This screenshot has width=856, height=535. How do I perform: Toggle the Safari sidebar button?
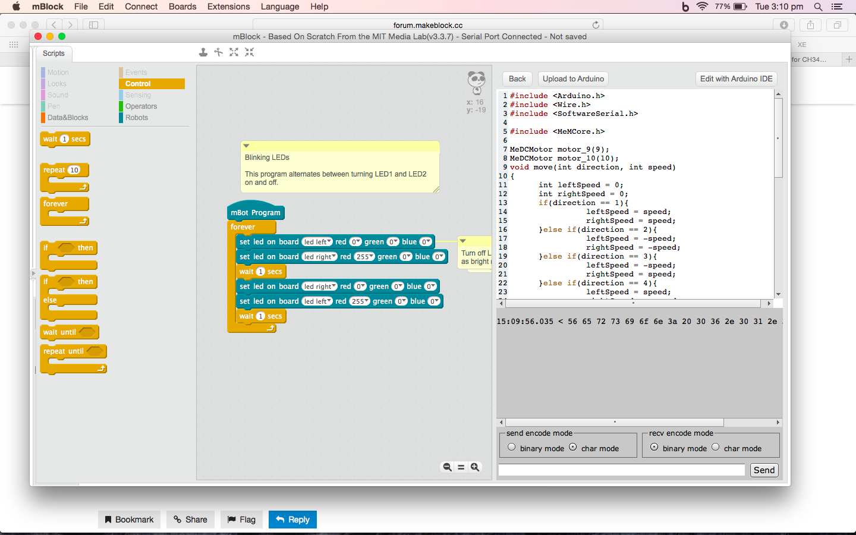point(93,25)
